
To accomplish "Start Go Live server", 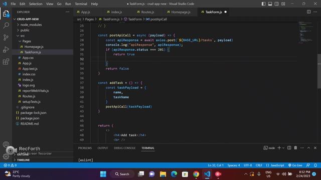I will click(x=295, y=165).
